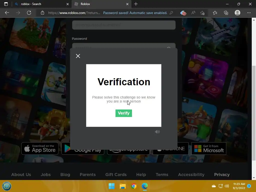Open the Privacy footer link
This screenshot has width=256, height=192.
coord(222,174)
